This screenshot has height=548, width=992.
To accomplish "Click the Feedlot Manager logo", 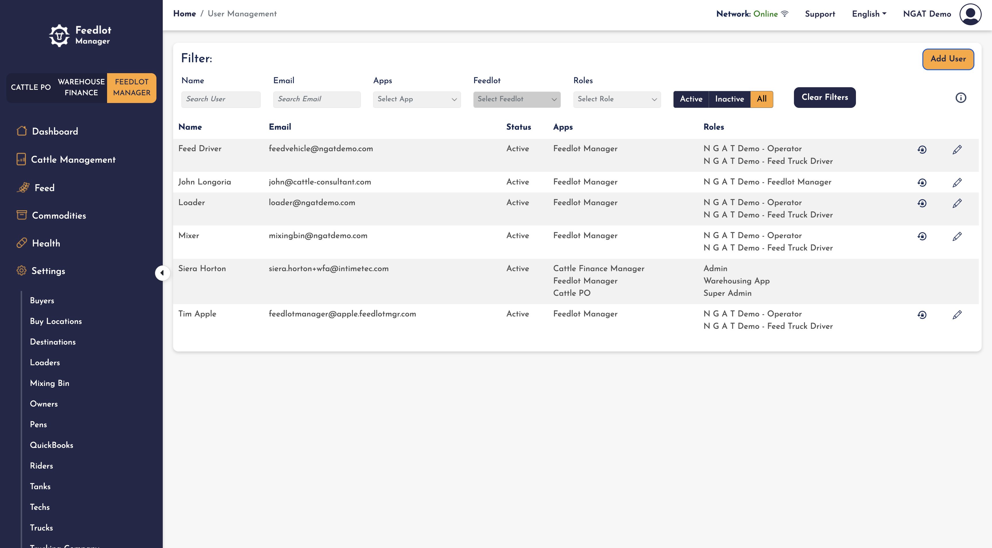I will pyautogui.click(x=80, y=35).
